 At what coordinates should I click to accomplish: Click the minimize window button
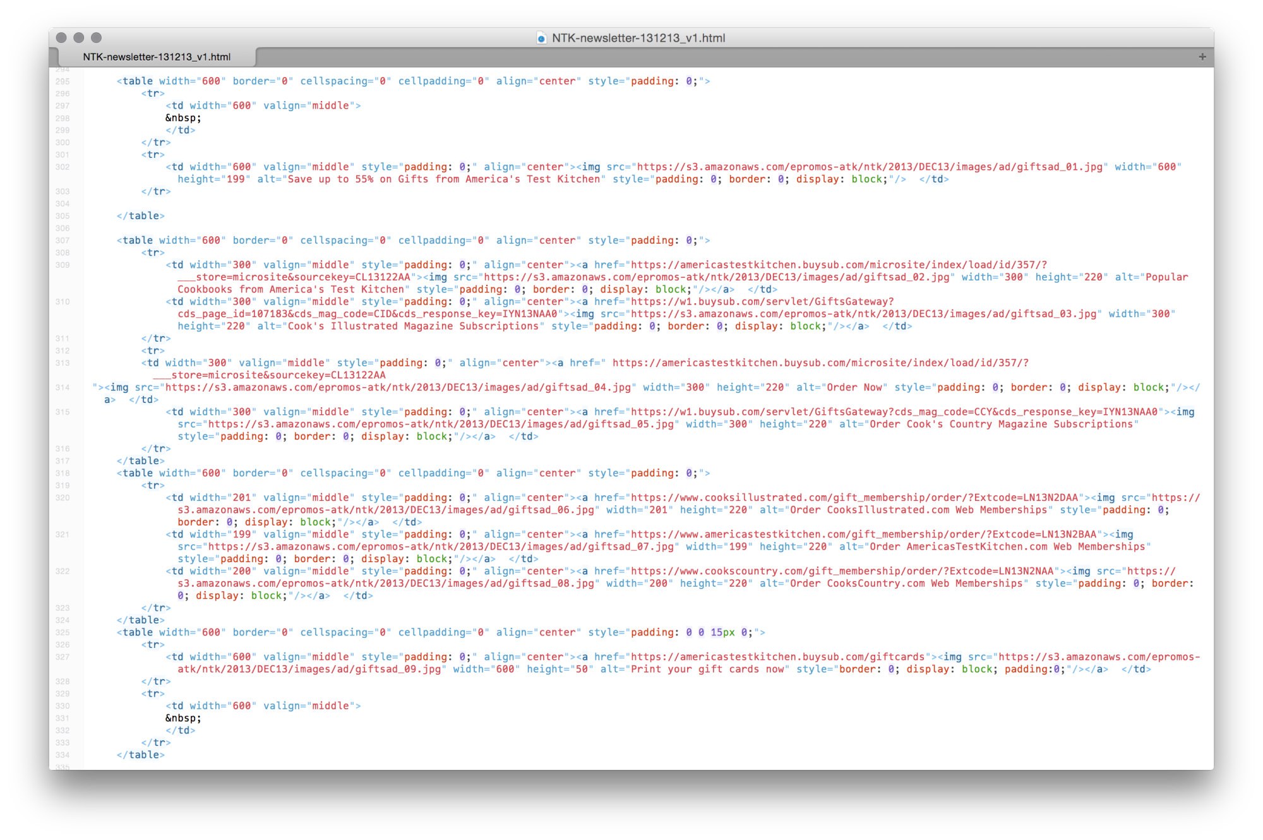[x=79, y=38]
